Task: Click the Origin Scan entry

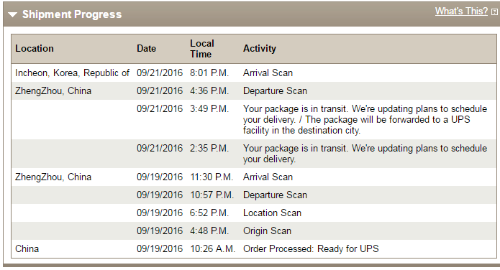Action: (267, 231)
